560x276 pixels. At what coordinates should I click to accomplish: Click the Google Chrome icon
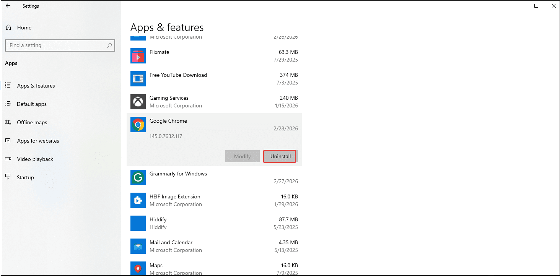coord(138,125)
